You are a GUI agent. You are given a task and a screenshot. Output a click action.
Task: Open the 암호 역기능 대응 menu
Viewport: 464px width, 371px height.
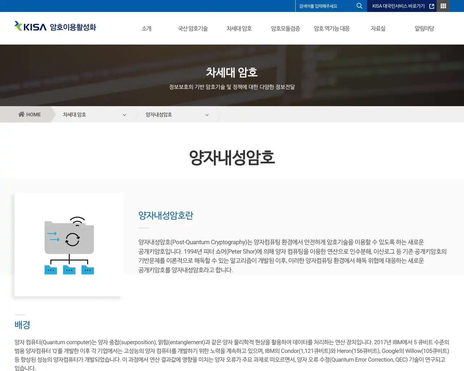pos(332,28)
